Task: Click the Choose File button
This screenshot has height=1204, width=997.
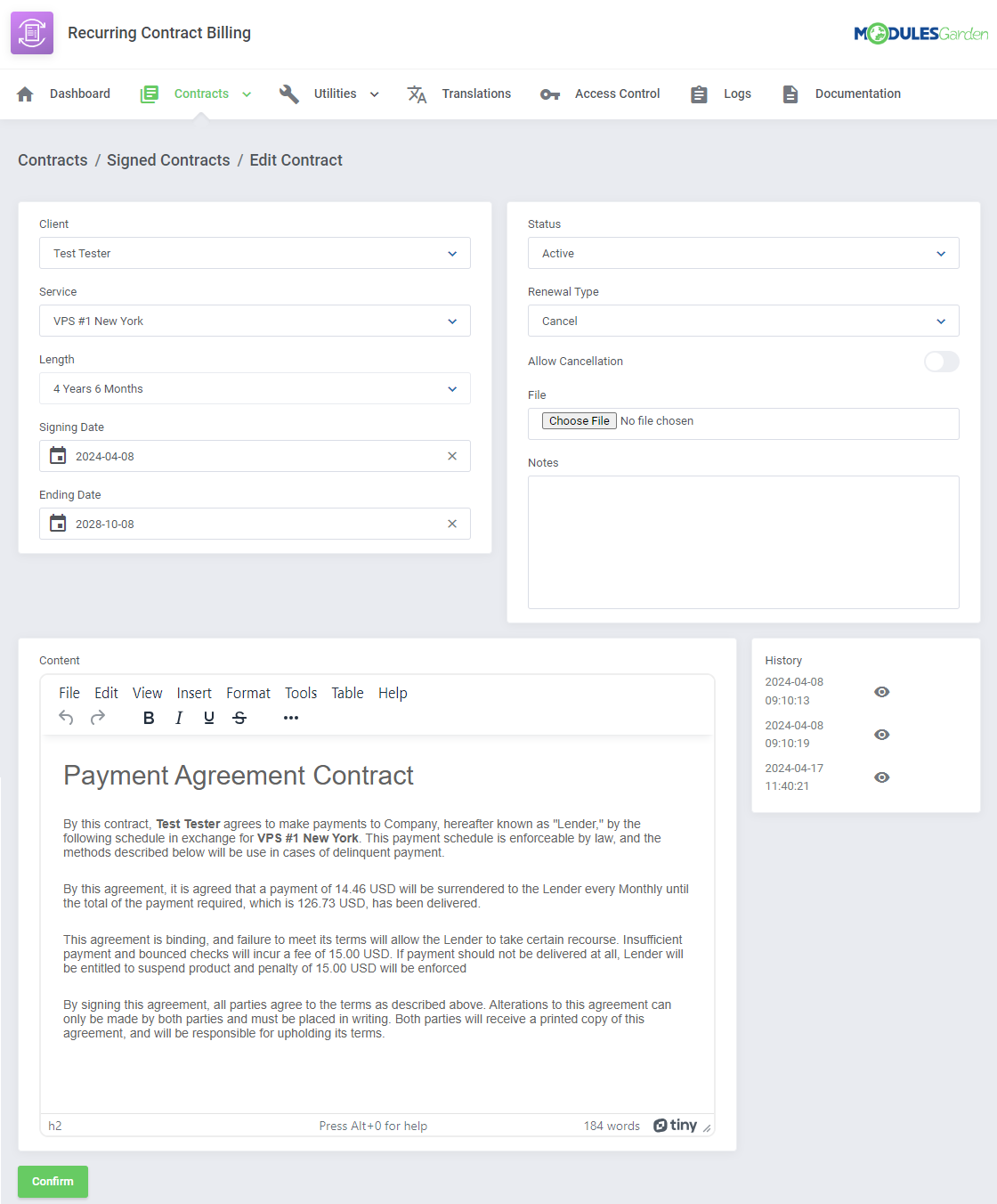Action: click(580, 421)
